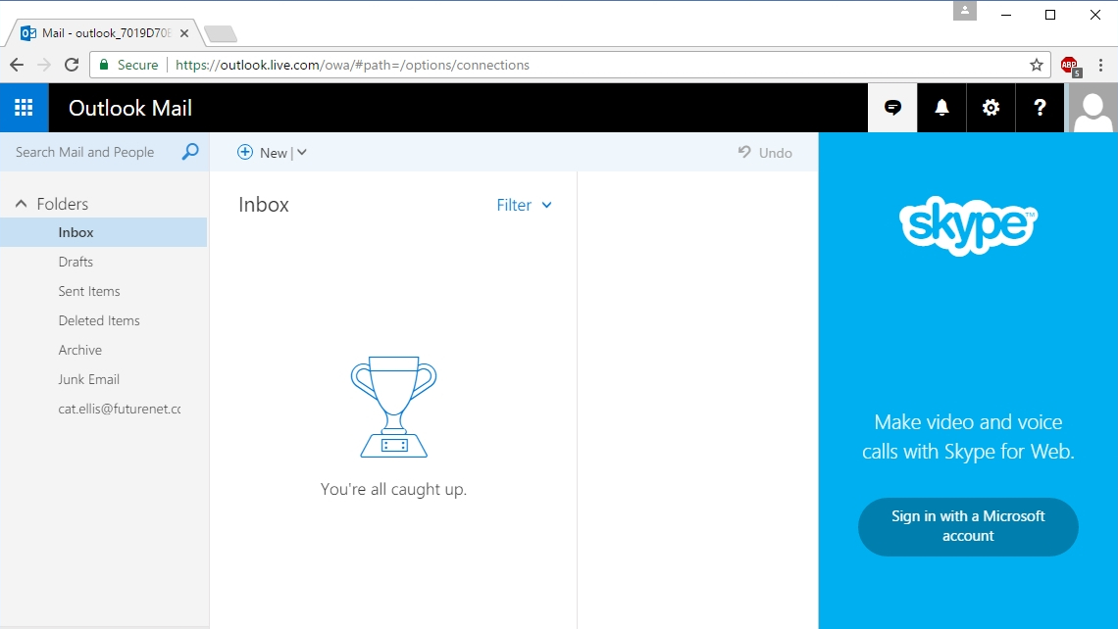Reload the page with refresh icon
The image size is (1118, 629).
(x=72, y=65)
